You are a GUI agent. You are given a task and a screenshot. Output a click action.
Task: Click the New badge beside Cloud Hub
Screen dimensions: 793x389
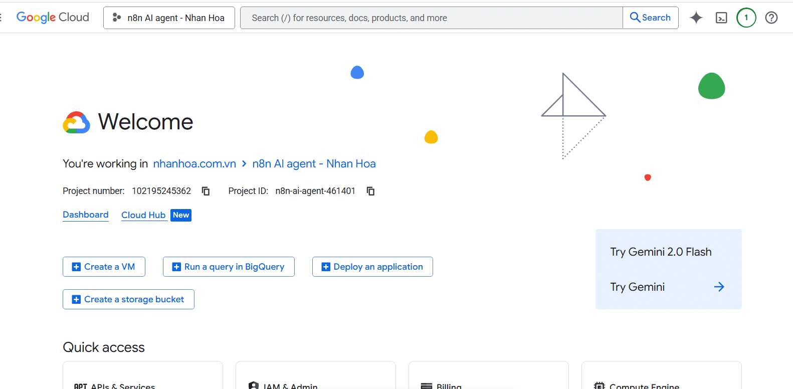coord(181,215)
